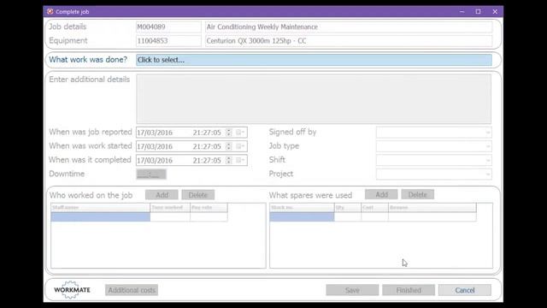Open calendar picker for completed date
Image resolution: width=547 pixels, height=308 pixels.
[239, 160]
